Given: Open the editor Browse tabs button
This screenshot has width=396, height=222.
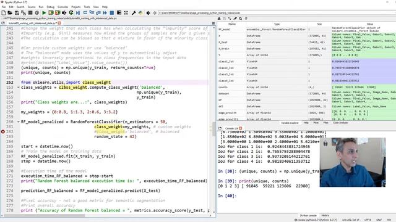Looking at the screenshot, I should coord(3,23).
